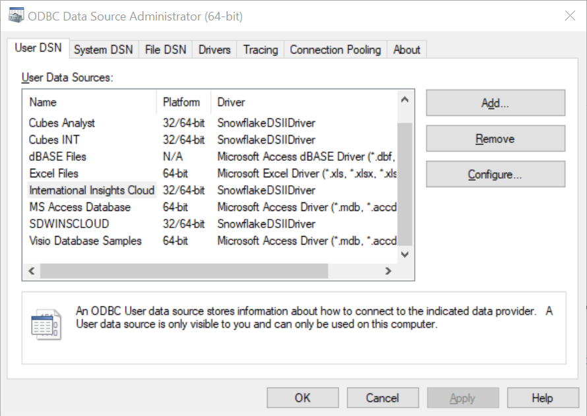
Task: Click the Add... button
Action: (x=495, y=103)
